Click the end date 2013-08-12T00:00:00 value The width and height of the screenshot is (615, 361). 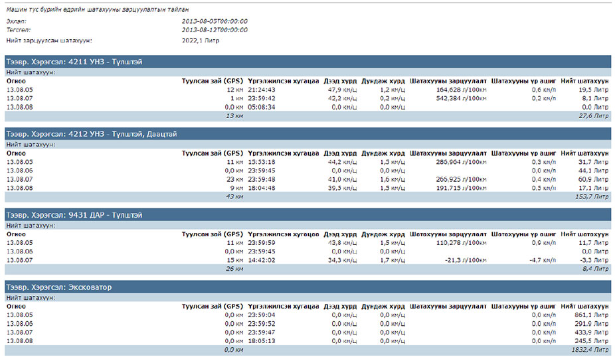[214, 30]
